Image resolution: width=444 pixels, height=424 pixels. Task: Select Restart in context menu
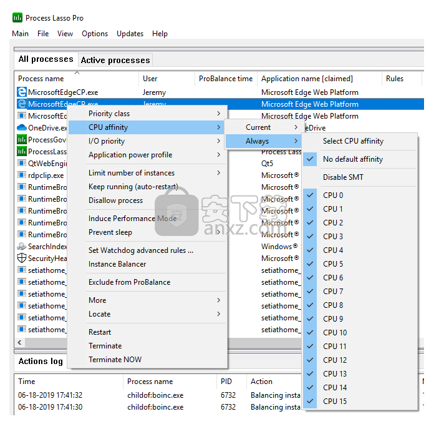(x=148, y=332)
